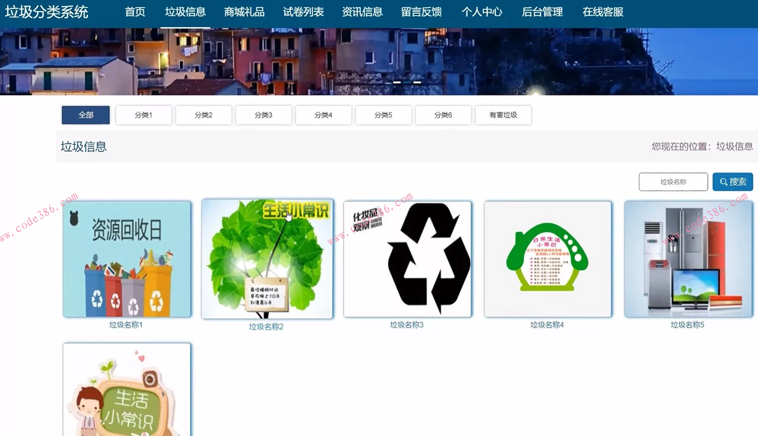Click the magnifier search icon
This screenshot has width=758, height=436.
click(721, 181)
